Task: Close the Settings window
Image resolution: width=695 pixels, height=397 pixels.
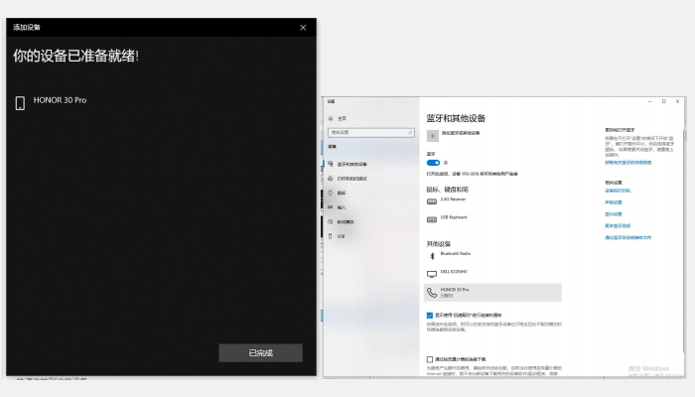Action: pyautogui.click(x=677, y=102)
